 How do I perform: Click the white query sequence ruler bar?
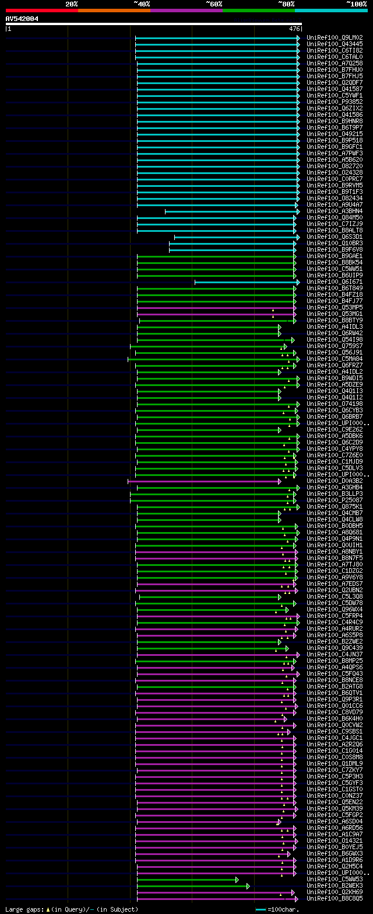(153, 24)
